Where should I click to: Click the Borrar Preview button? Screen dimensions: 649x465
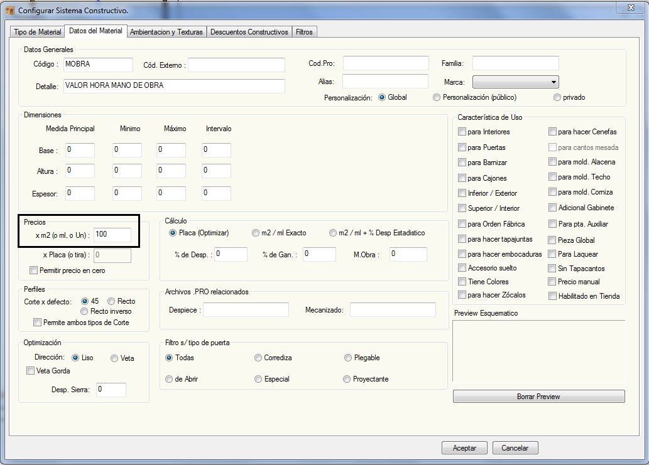pyautogui.click(x=539, y=397)
